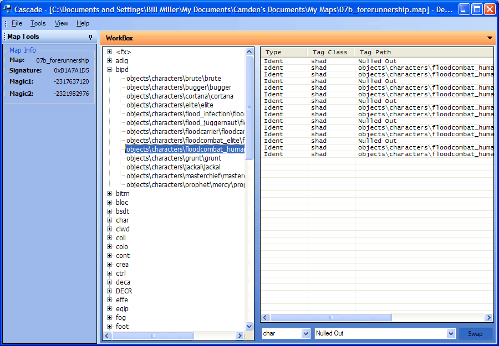Click the tag tree scroll down arrow
The image size is (499, 346).
coord(249,326)
